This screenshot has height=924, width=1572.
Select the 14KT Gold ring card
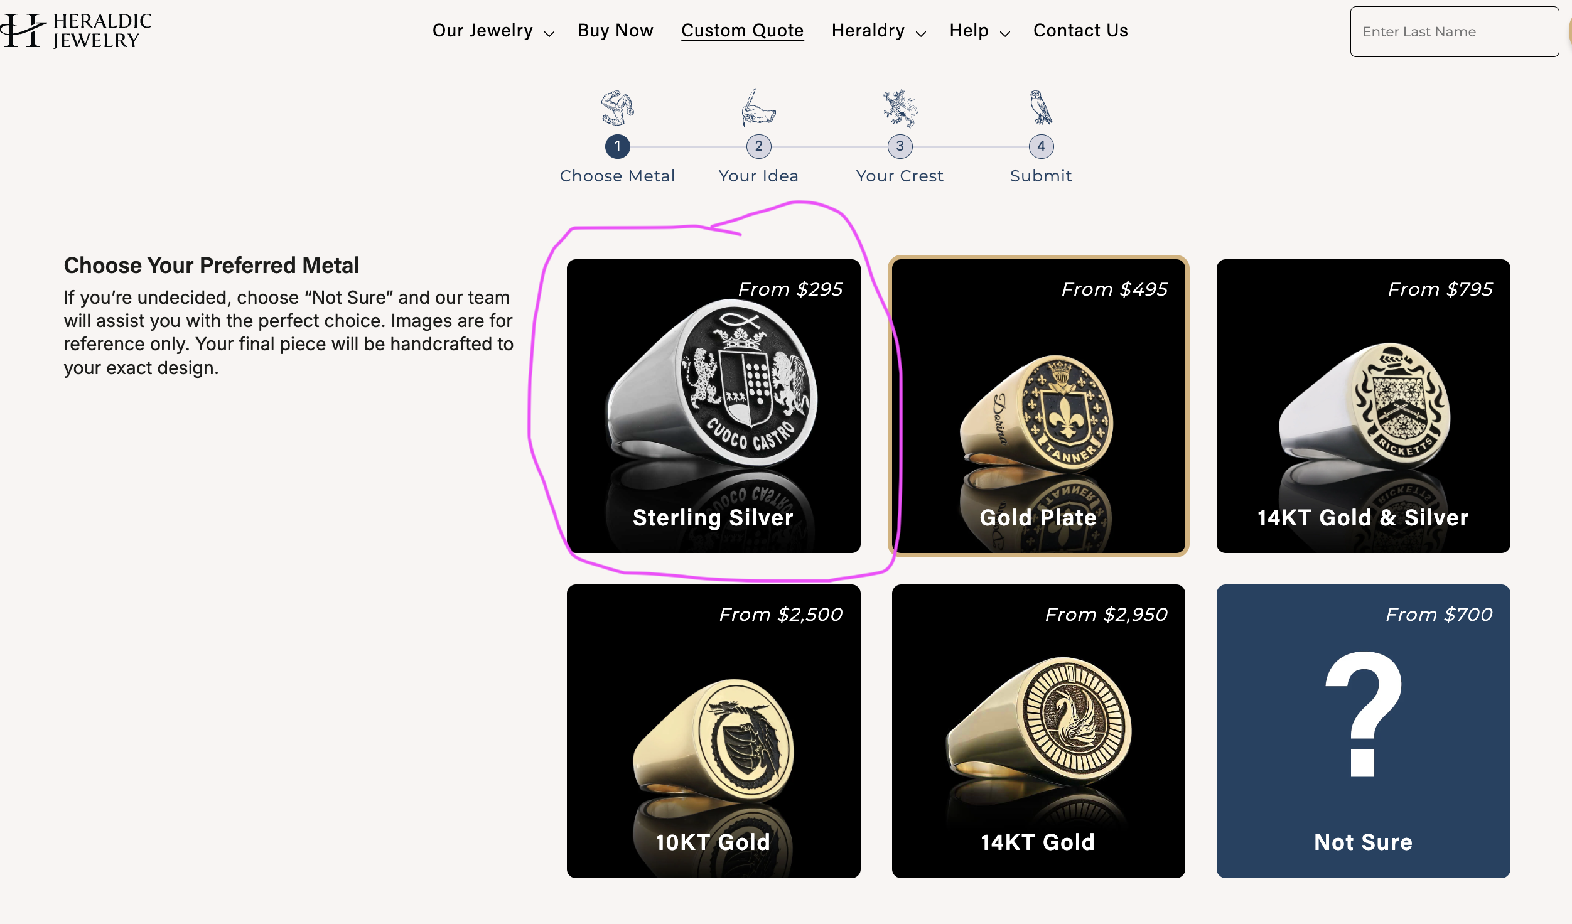pos(1038,731)
